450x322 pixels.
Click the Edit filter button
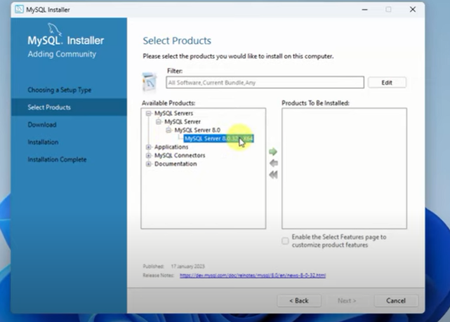point(387,83)
